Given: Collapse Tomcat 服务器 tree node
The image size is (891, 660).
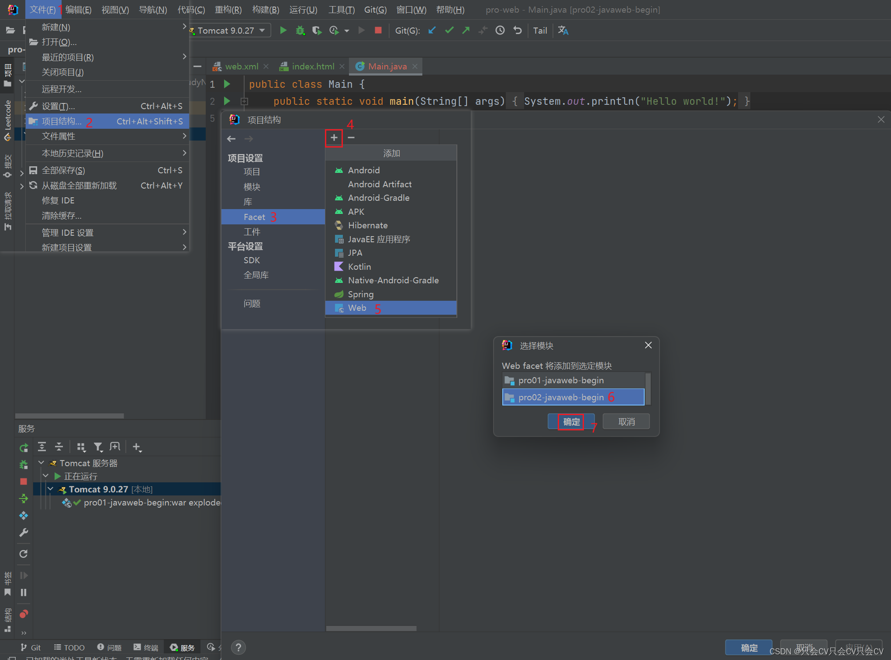Looking at the screenshot, I should pos(41,463).
